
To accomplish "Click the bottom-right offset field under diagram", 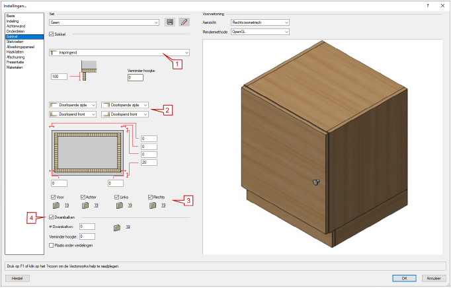I will [x=116, y=183].
